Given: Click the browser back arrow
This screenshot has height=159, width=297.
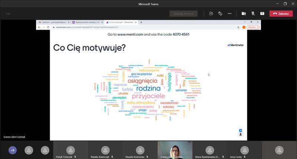Looking at the screenshot, I should [x=39, y=27].
